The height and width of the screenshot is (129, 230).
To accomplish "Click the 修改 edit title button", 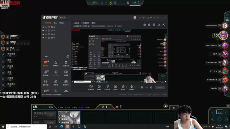I will click(93, 23).
